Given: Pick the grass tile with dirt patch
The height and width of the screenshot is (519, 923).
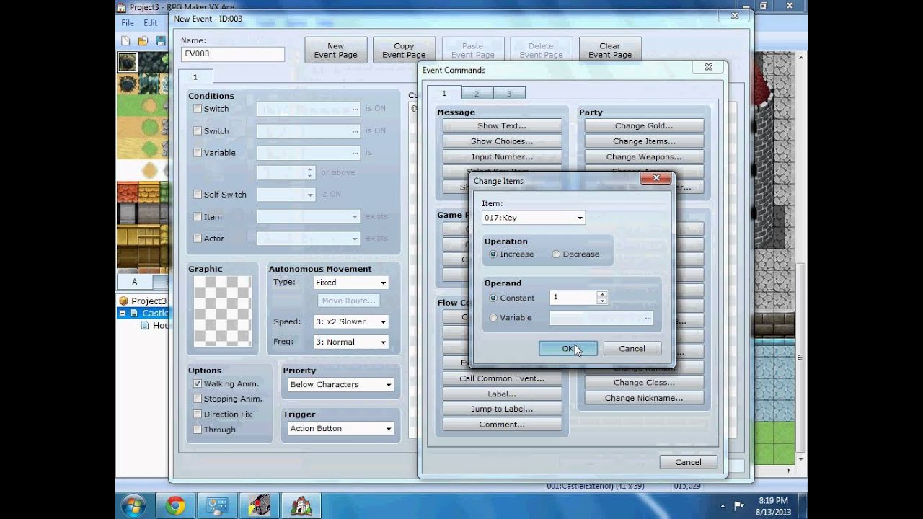Looking at the screenshot, I should click(x=149, y=106).
